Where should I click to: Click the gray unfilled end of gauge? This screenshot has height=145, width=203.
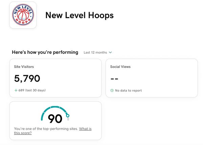point(68,119)
